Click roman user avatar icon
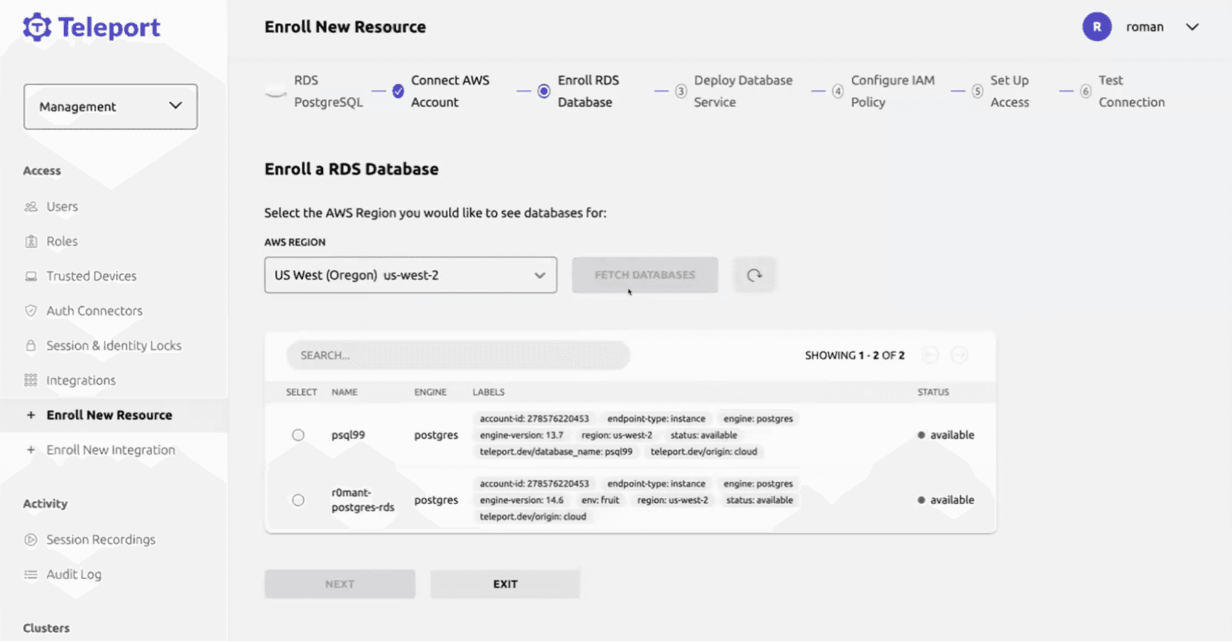1232x642 pixels. click(x=1096, y=27)
